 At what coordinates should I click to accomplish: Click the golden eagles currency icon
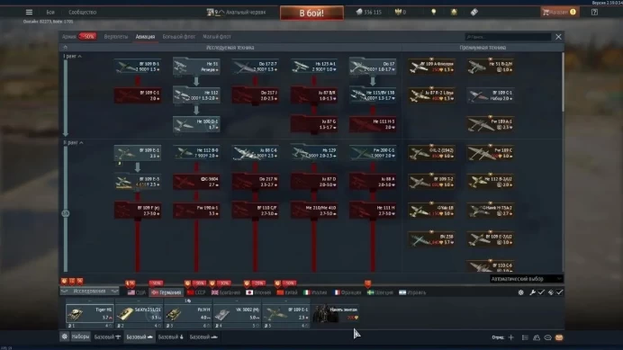(x=398, y=12)
